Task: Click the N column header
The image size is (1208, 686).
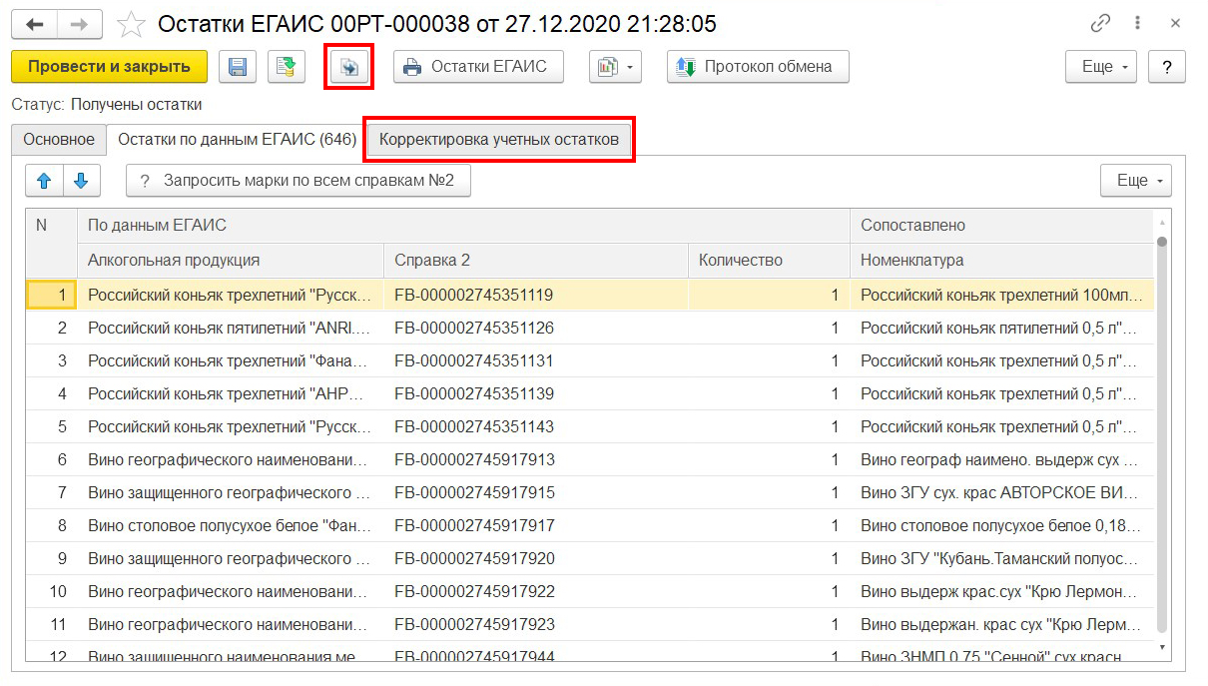Action: (x=51, y=243)
